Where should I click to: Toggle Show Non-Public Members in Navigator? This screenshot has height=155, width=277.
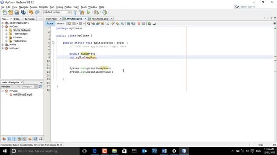pyautogui.click(x=19, y=139)
